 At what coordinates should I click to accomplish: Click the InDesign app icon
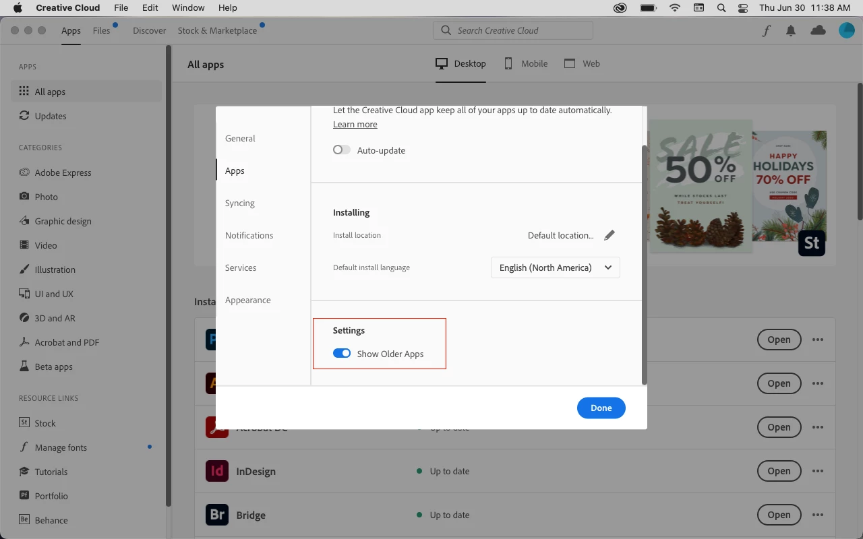tap(217, 471)
